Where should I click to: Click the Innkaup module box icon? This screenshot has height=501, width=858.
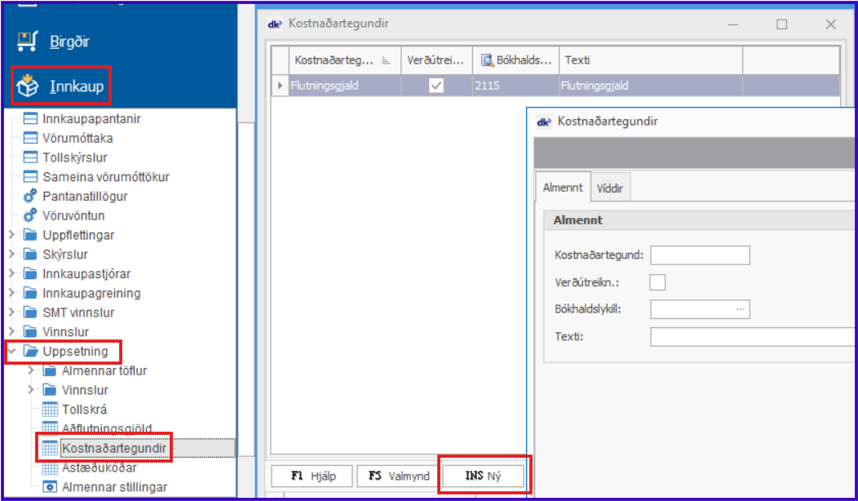click(x=27, y=86)
